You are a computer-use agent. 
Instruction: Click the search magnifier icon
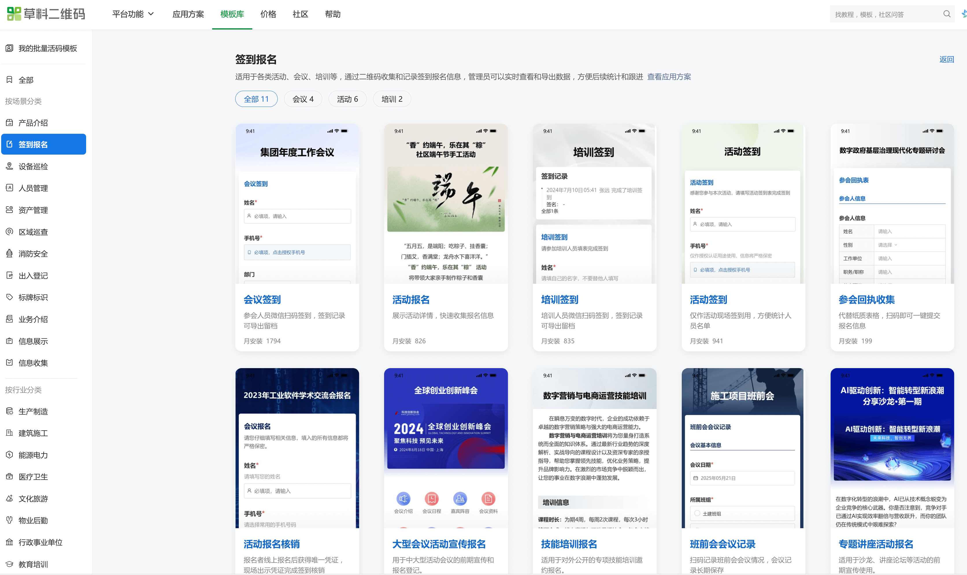coord(946,14)
